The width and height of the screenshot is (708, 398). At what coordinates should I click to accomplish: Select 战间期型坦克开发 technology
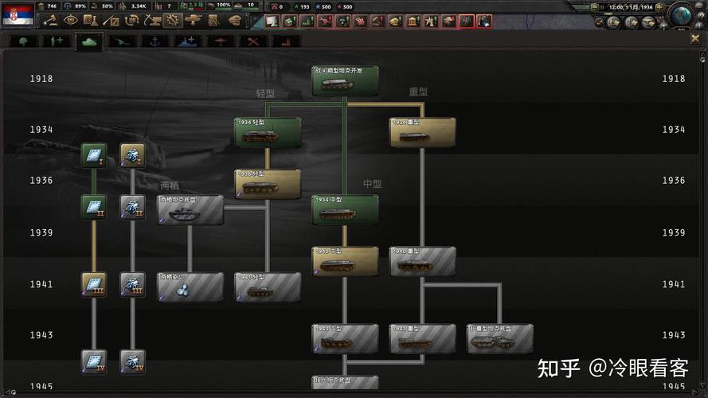tap(345, 80)
